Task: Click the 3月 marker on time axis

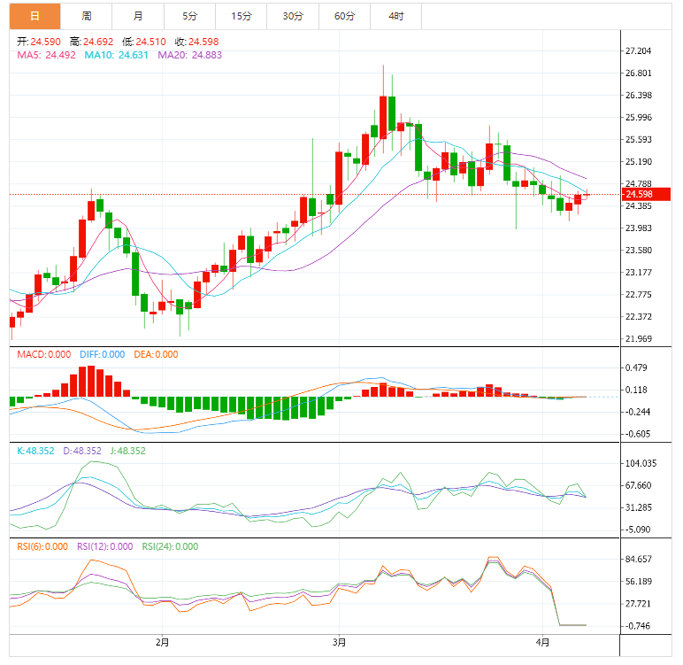Action: [339, 641]
